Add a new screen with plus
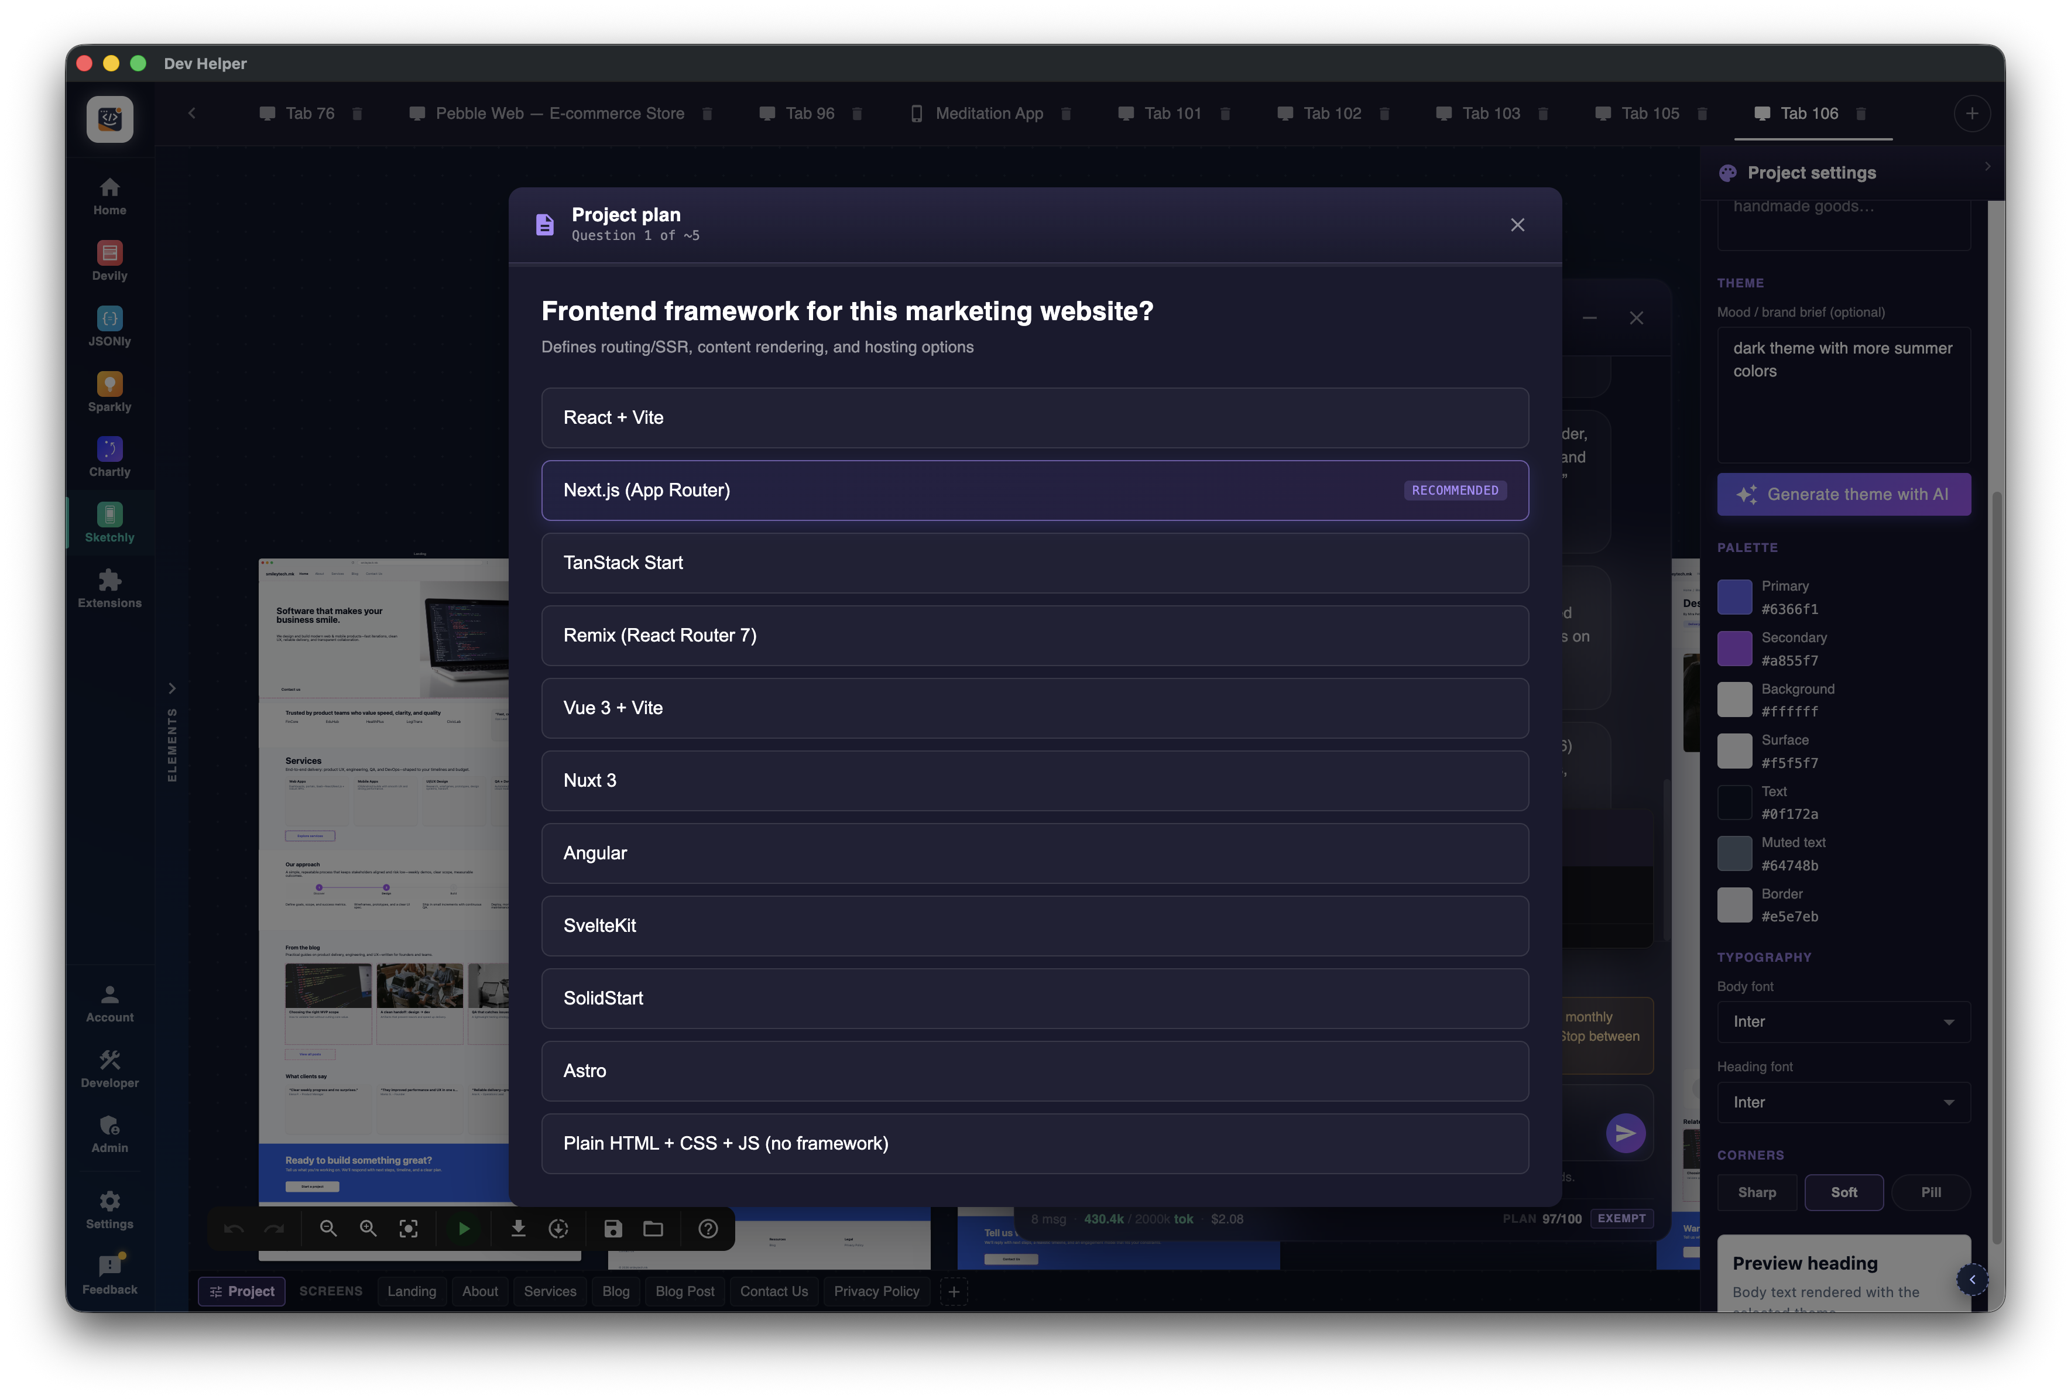Screen dimensions: 2071x1399 952,1291
